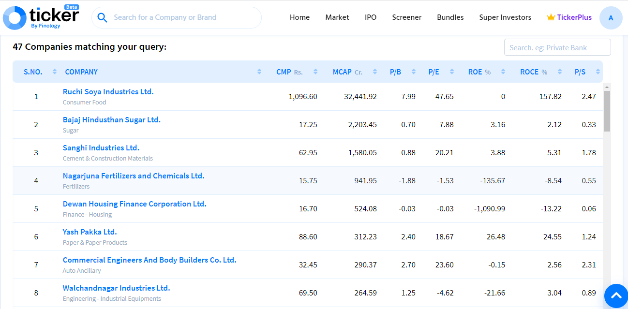628x309 pixels.
Task: Open the Screener menu item
Action: tap(407, 17)
